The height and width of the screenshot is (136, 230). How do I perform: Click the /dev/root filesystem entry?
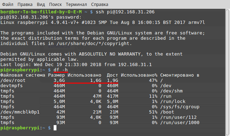click(x=13, y=80)
